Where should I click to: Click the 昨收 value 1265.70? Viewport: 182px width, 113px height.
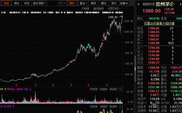point(176,87)
